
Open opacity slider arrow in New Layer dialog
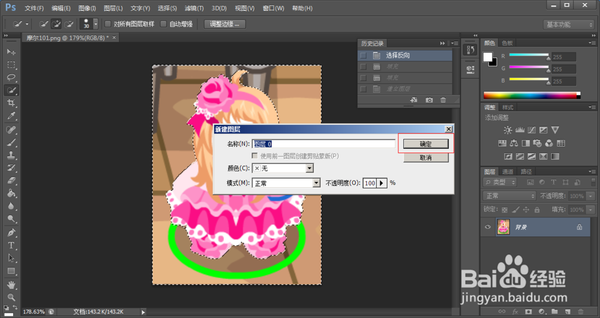pos(382,183)
